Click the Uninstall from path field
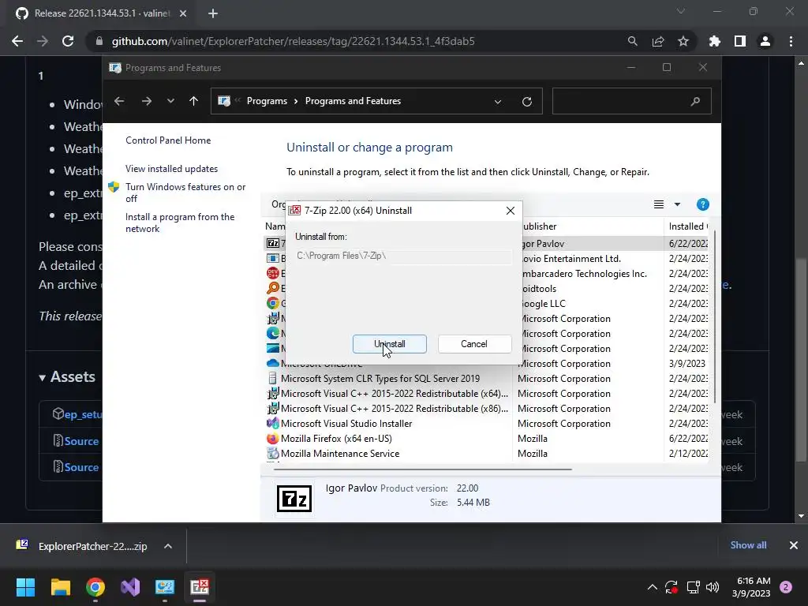This screenshot has width=808, height=606. 403,256
